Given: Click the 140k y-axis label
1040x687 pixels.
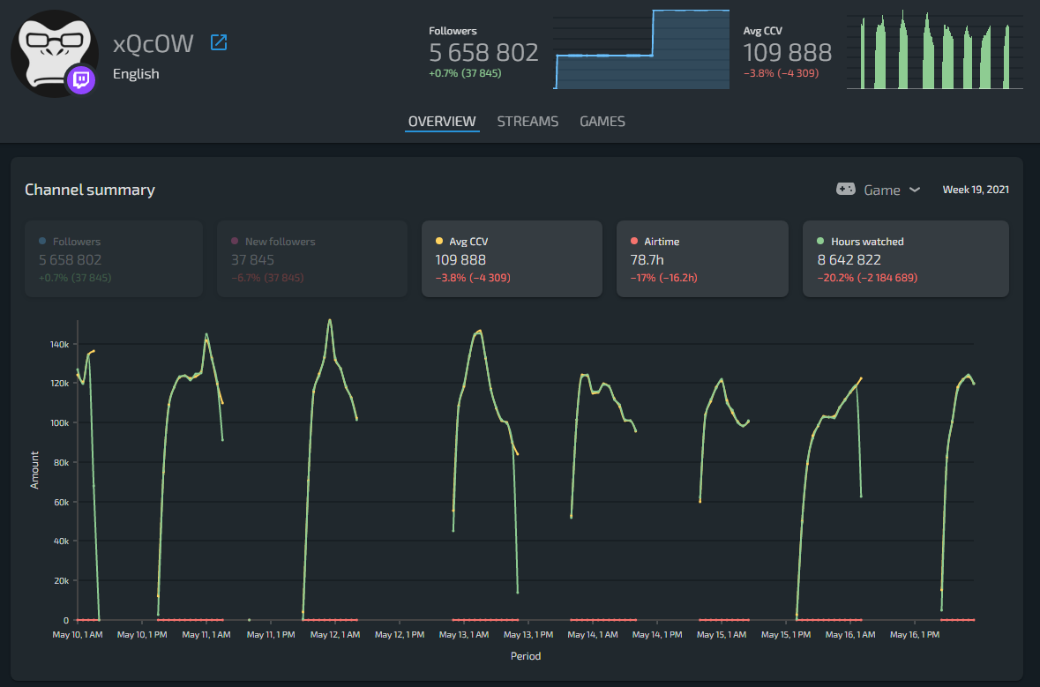Looking at the screenshot, I should pyautogui.click(x=60, y=344).
